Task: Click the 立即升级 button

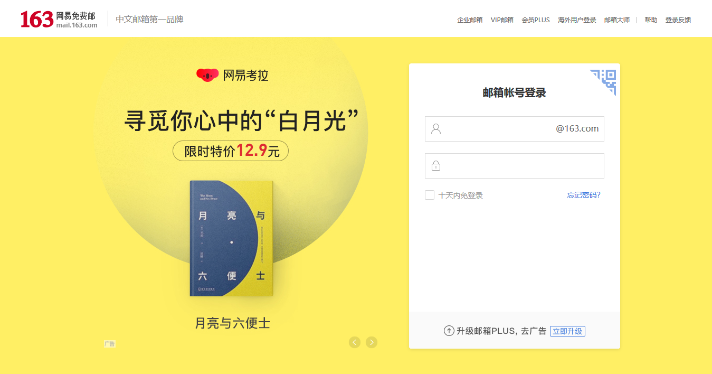Action: tap(567, 331)
